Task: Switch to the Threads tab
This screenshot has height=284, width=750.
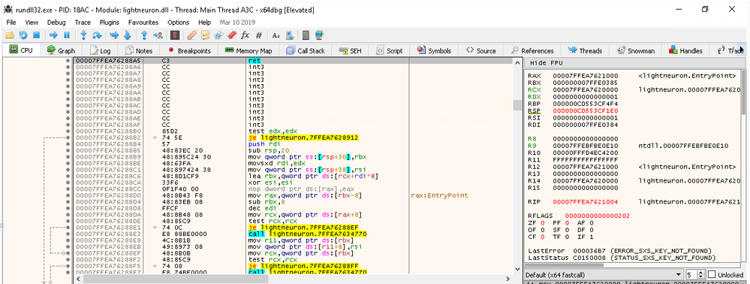Action: point(585,50)
